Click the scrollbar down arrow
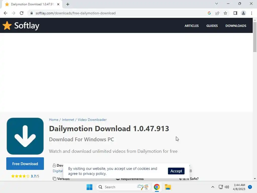Screen dimensions: 257x193 click(x=255, y=179)
